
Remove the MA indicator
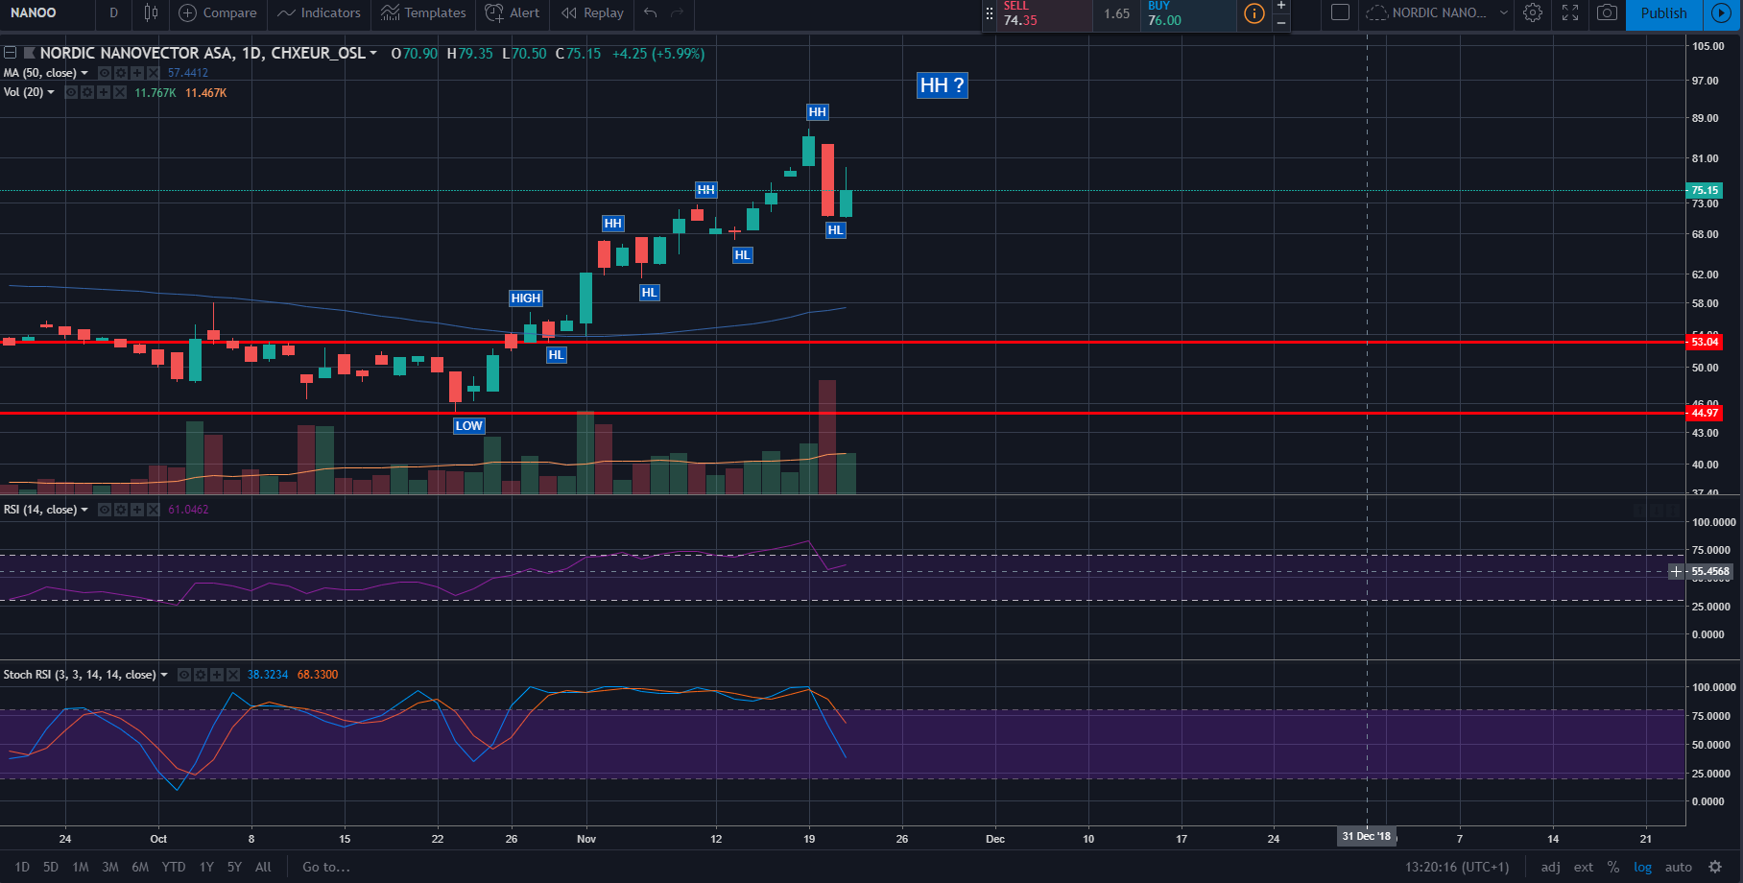point(154,73)
